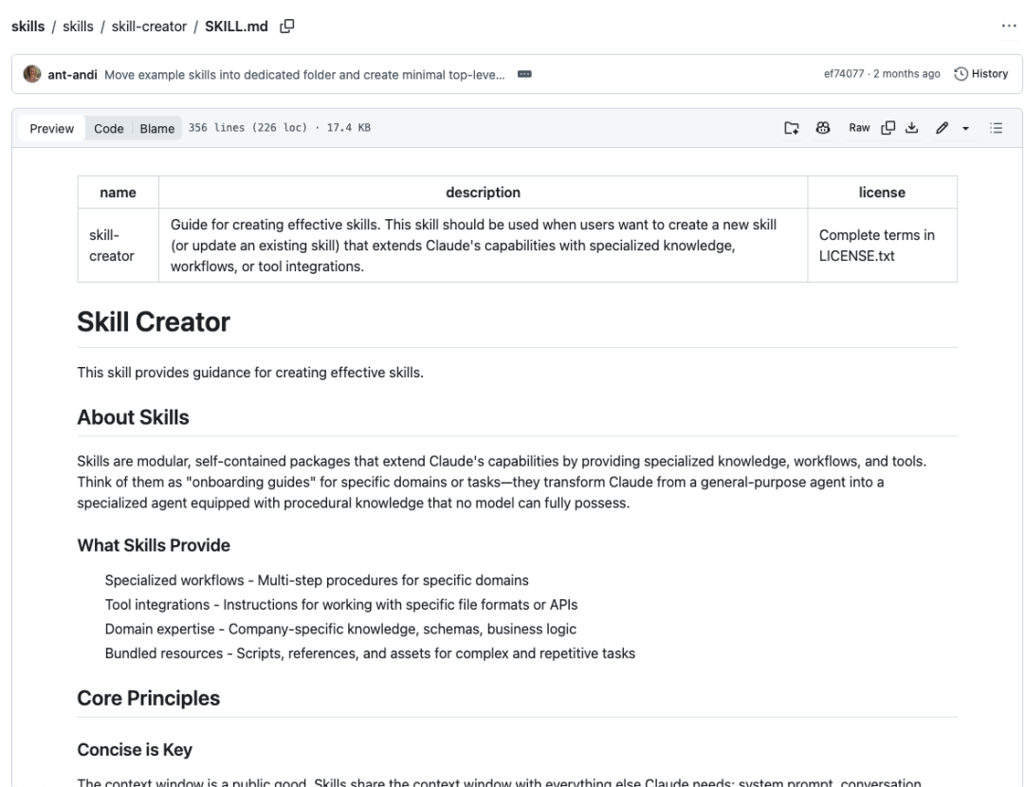The image size is (1024, 787).
Task: View the Raw file
Action: pyautogui.click(x=859, y=128)
